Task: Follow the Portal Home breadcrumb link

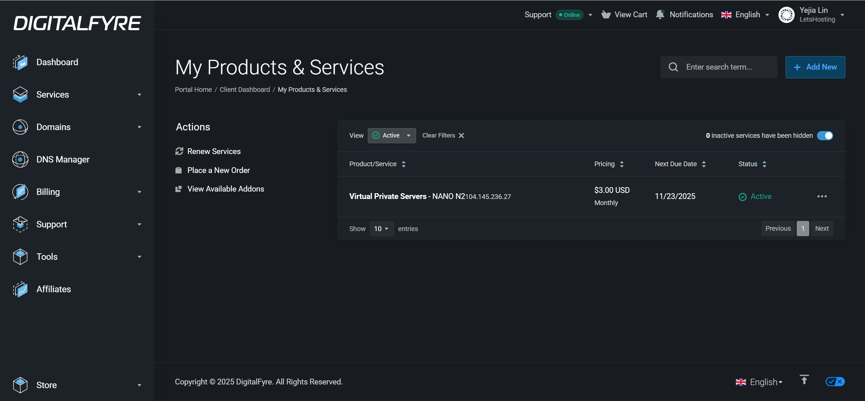Action: [x=193, y=90]
